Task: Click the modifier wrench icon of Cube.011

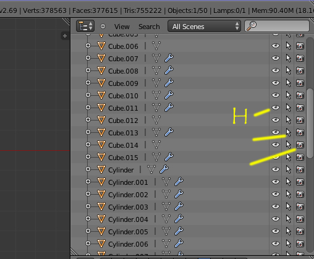Action: coord(169,108)
